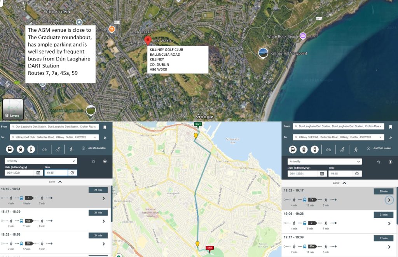The height and width of the screenshot is (257, 398).
Task: Bookmark the From location in right planner
Action: [390, 127]
